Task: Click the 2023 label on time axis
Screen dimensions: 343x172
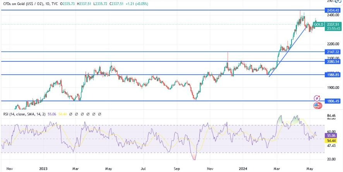Action: (x=43, y=169)
